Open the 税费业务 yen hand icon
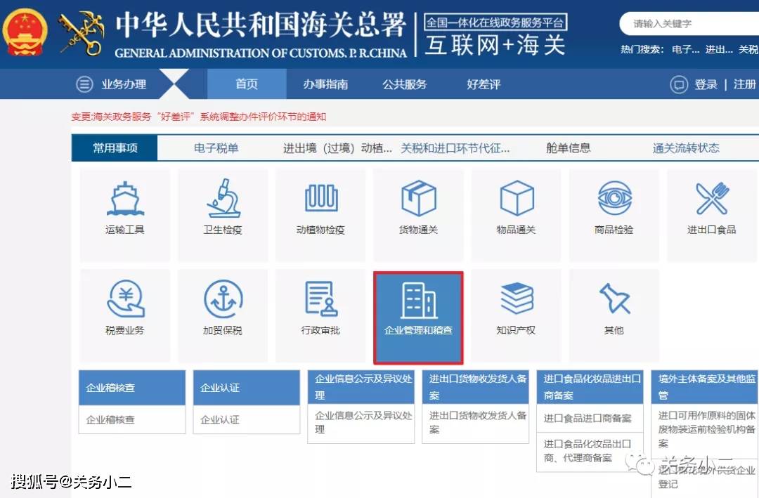Viewport: 759px width, 498px height. (x=125, y=299)
